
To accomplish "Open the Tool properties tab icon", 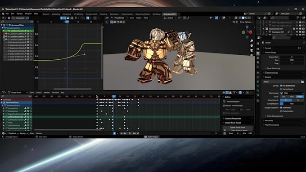I will pyautogui.click(x=258, y=43).
